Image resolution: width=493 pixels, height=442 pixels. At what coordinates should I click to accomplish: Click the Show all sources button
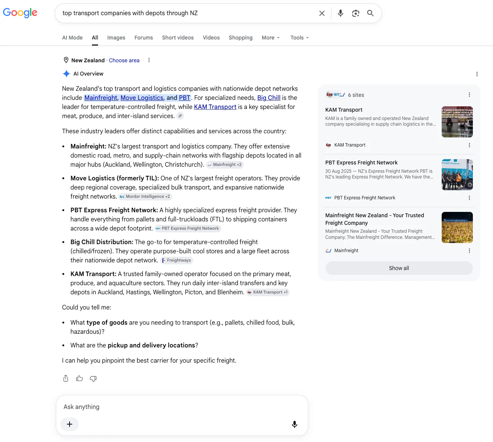399,268
